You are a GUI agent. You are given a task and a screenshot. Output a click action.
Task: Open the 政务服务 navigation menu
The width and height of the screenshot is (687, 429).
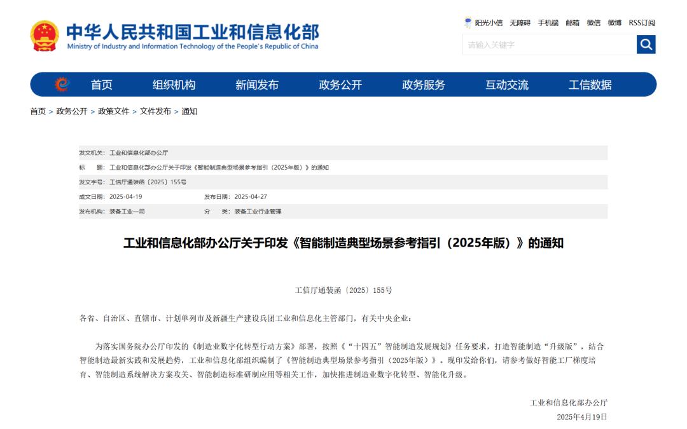point(424,84)
